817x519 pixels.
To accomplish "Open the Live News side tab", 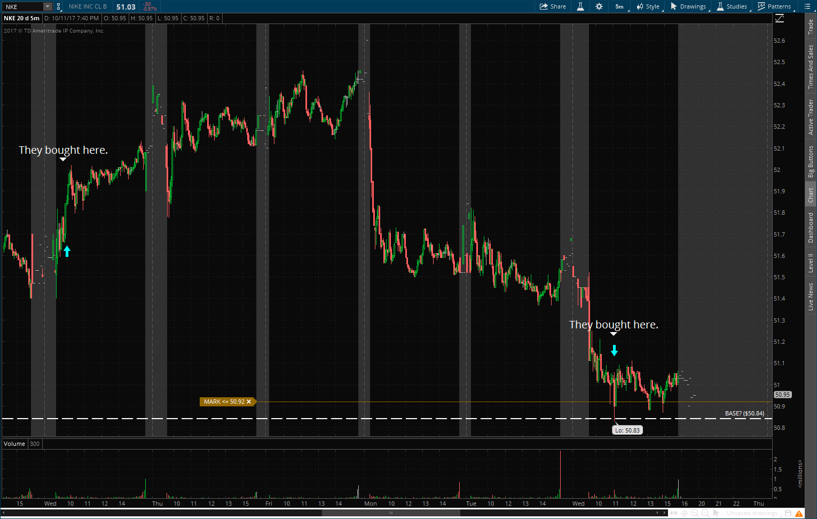I will 811,297.
